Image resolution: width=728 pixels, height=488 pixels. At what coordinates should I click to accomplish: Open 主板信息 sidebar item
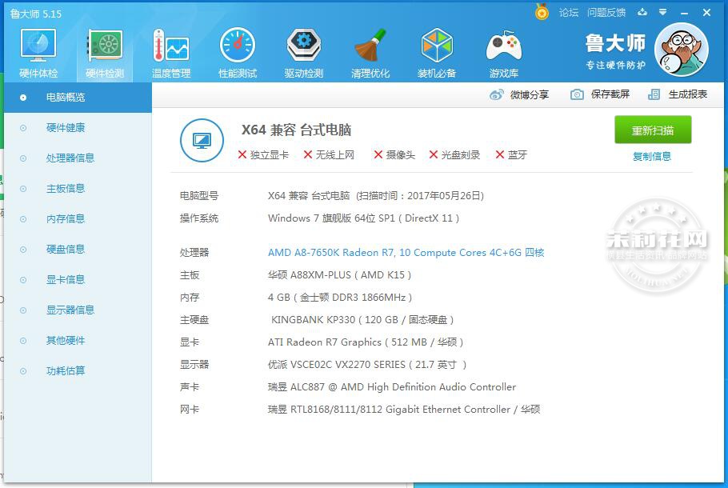(x=78, y=189)
